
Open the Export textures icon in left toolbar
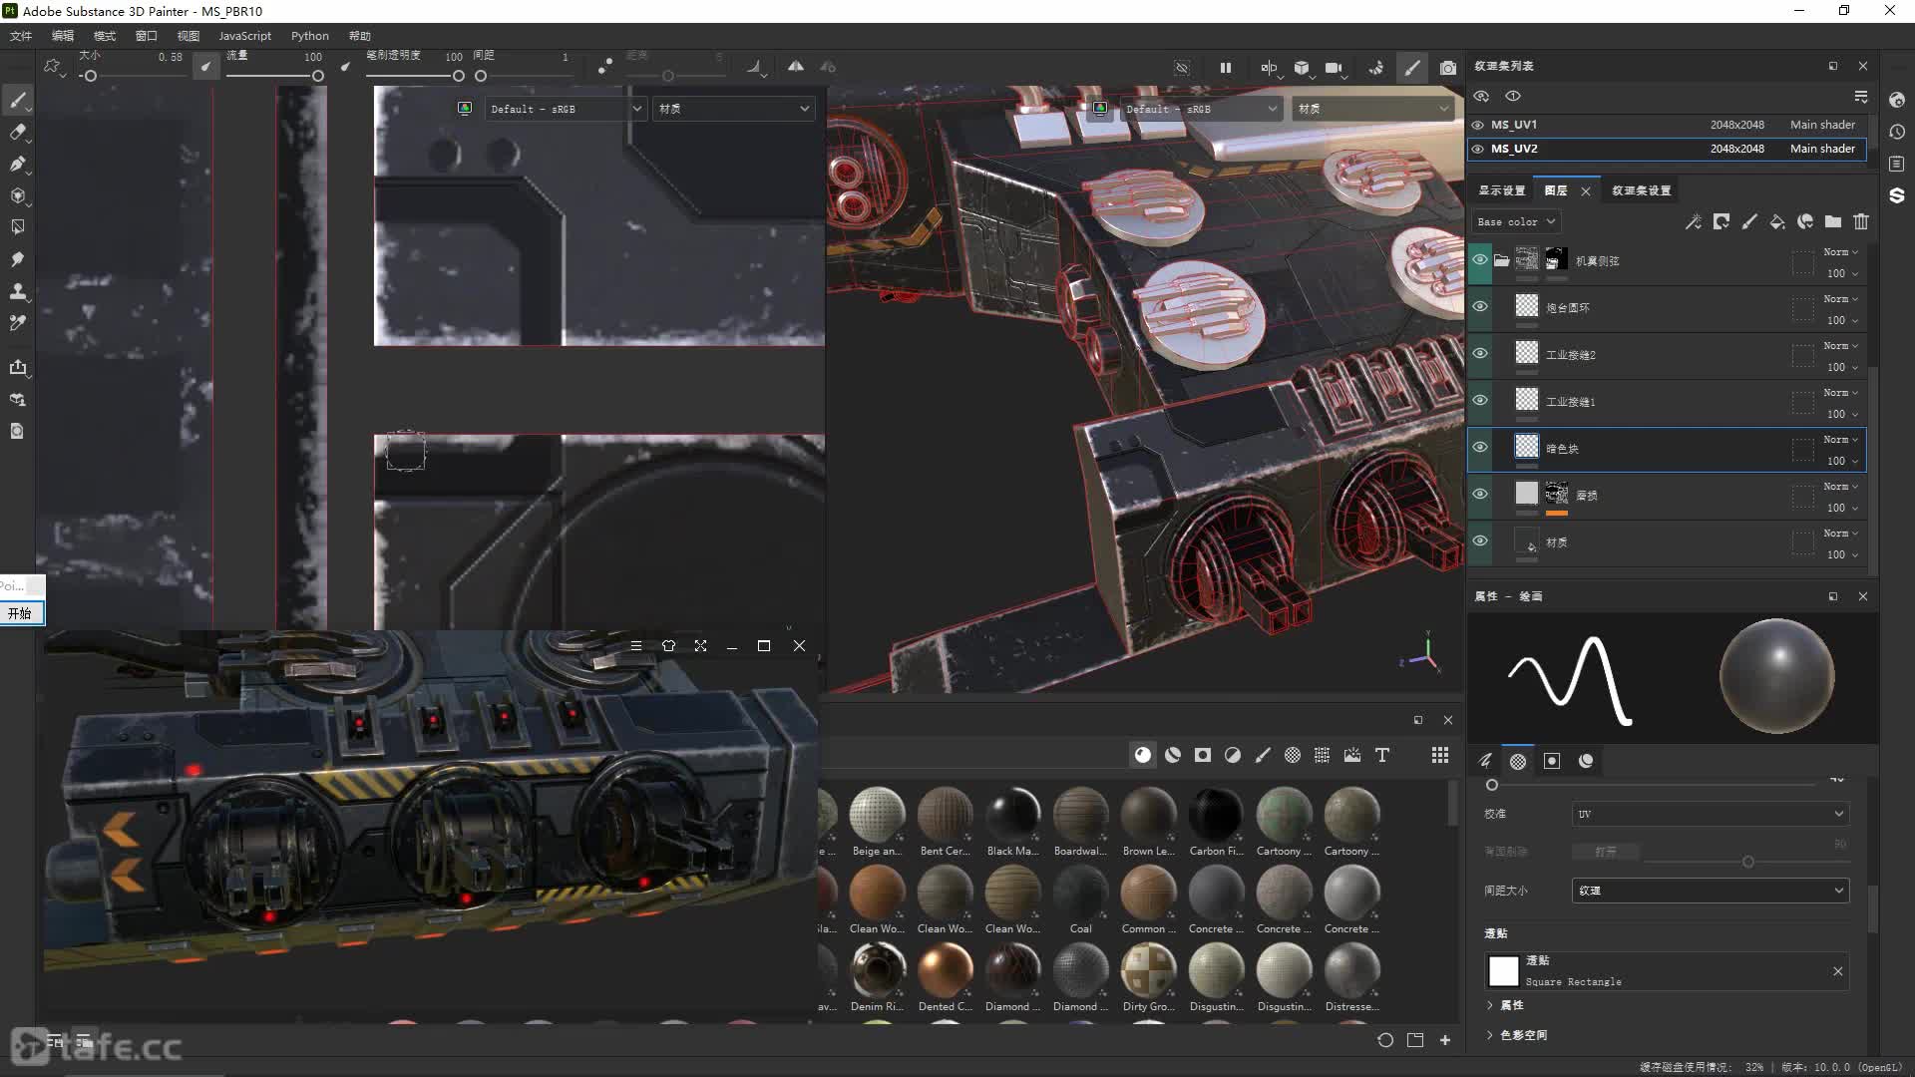click(x=17, y=367)
